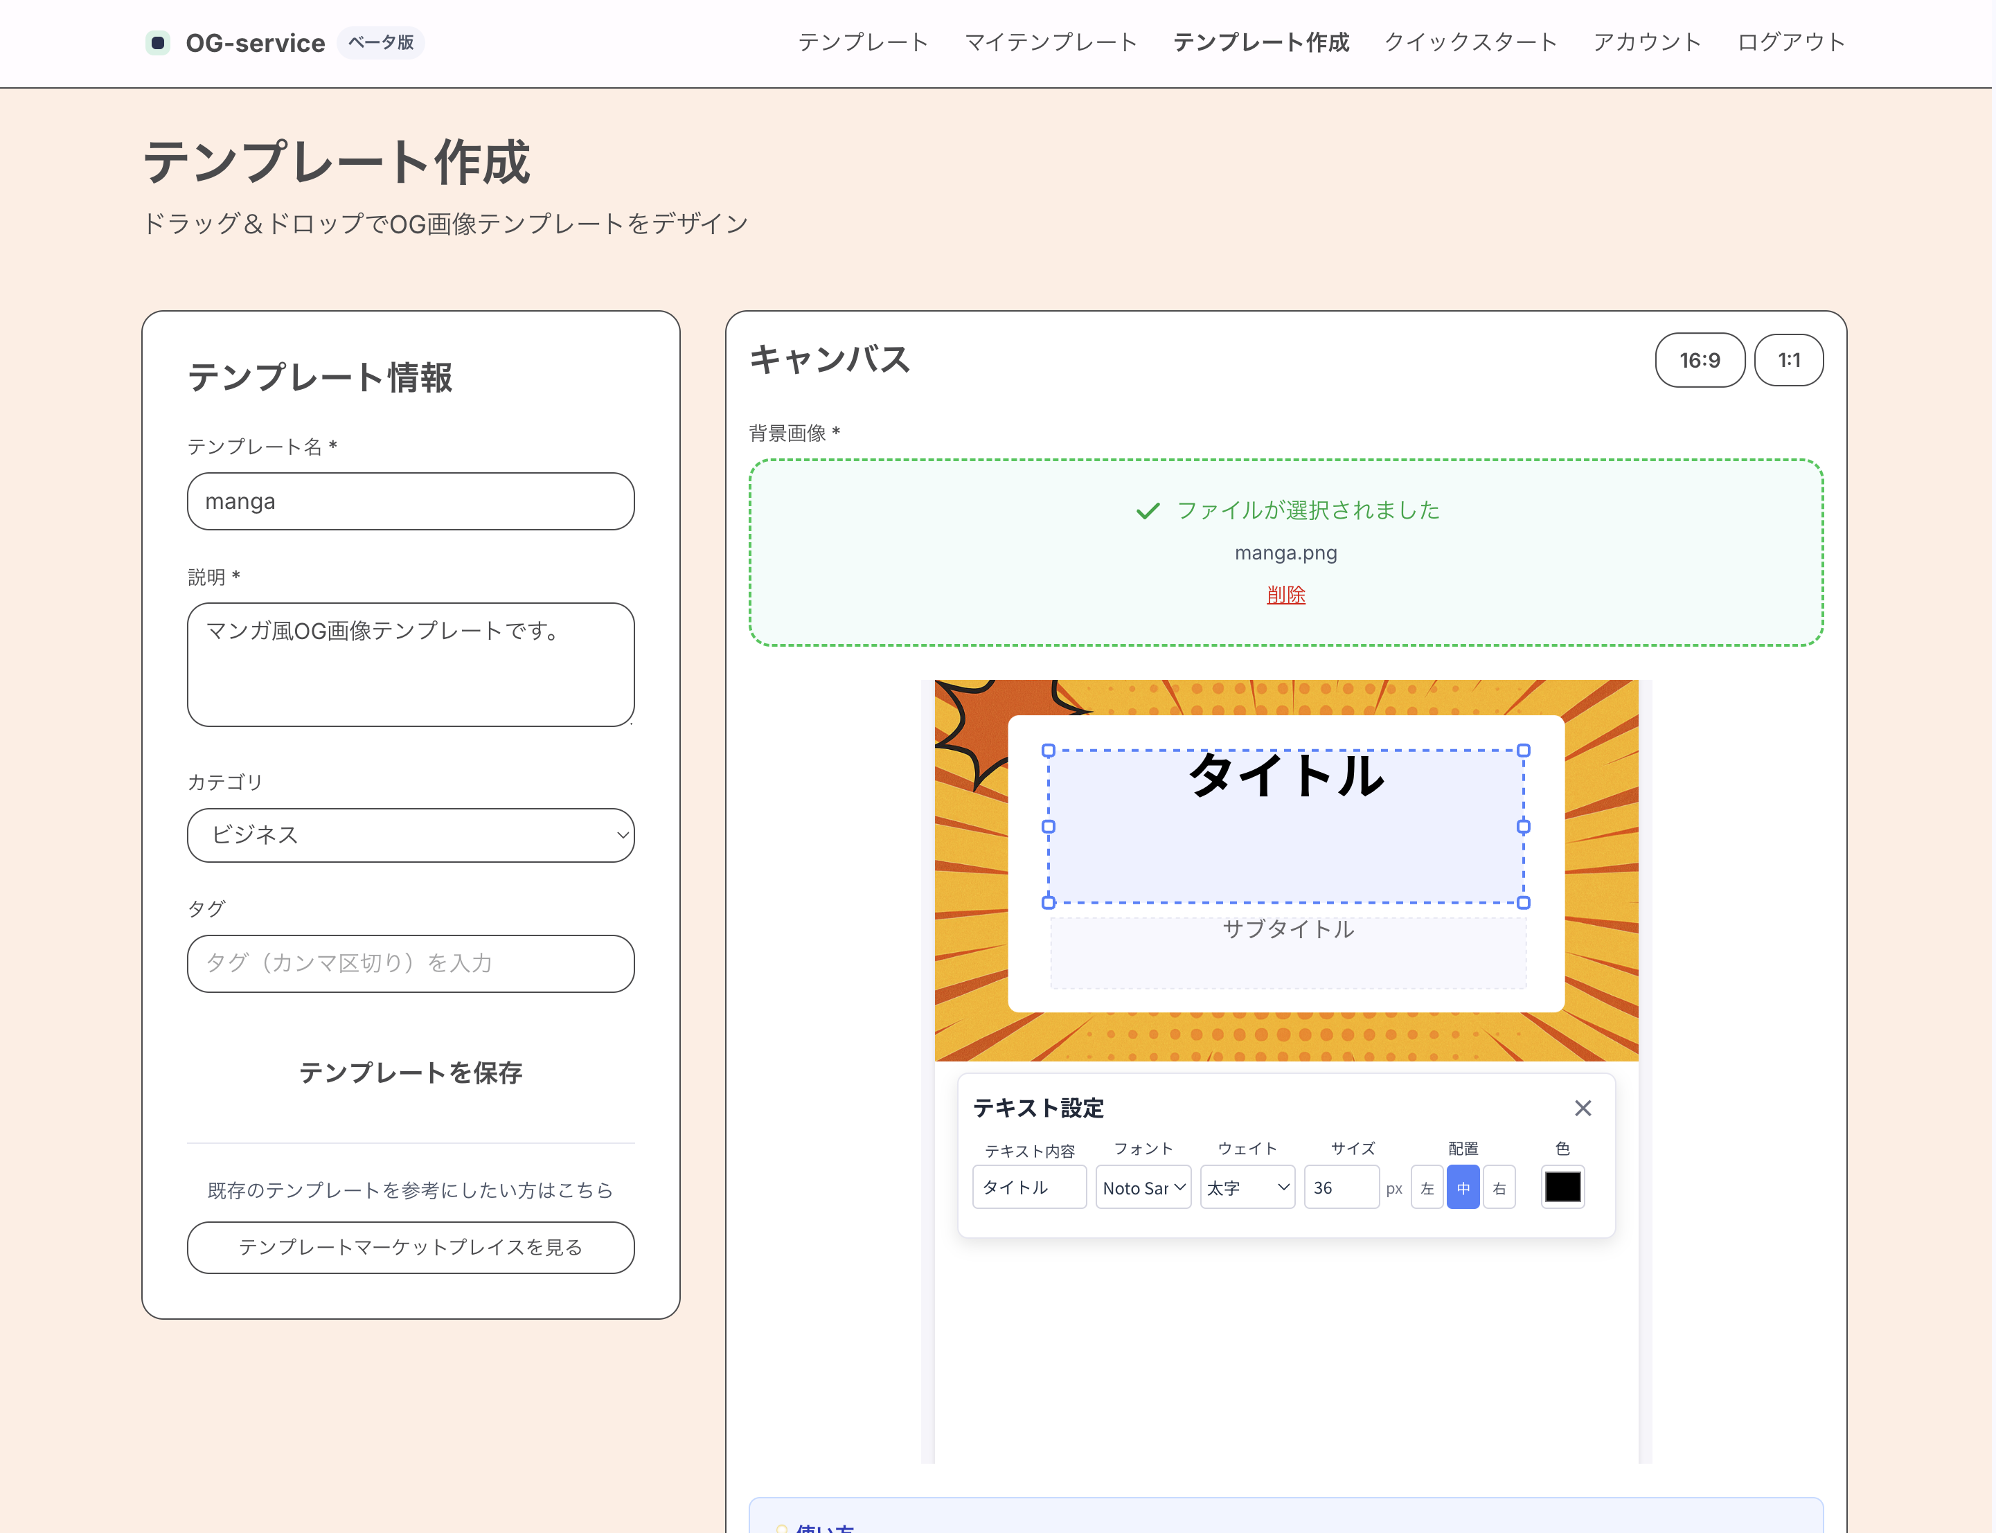Click the bottom-right resize handle of title box
Viewport: 1996px width, 1533px height.
coord(1523,902)
